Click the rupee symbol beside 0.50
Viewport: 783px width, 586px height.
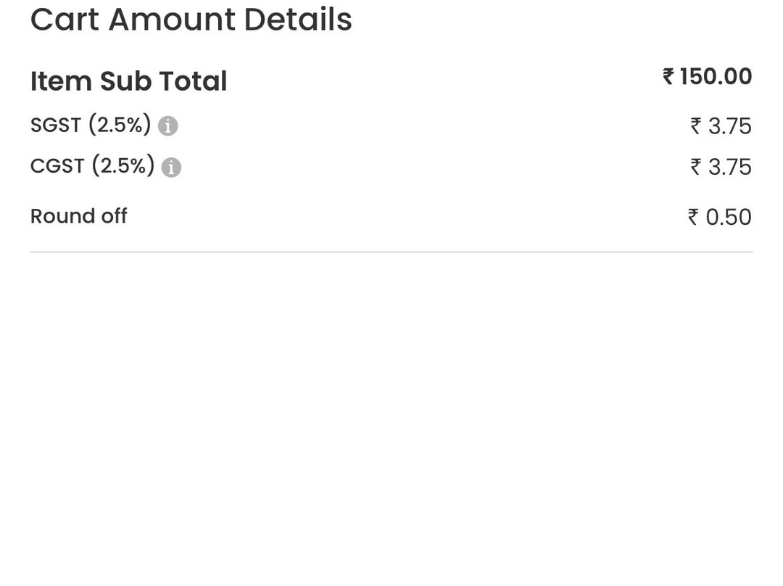click(x=693, y=217)
